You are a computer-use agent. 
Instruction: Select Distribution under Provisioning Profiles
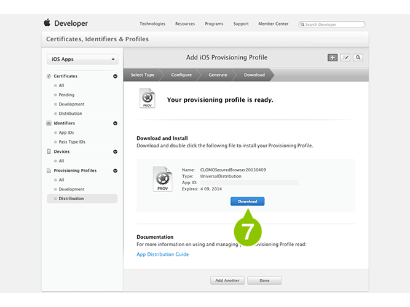point(82,198)
